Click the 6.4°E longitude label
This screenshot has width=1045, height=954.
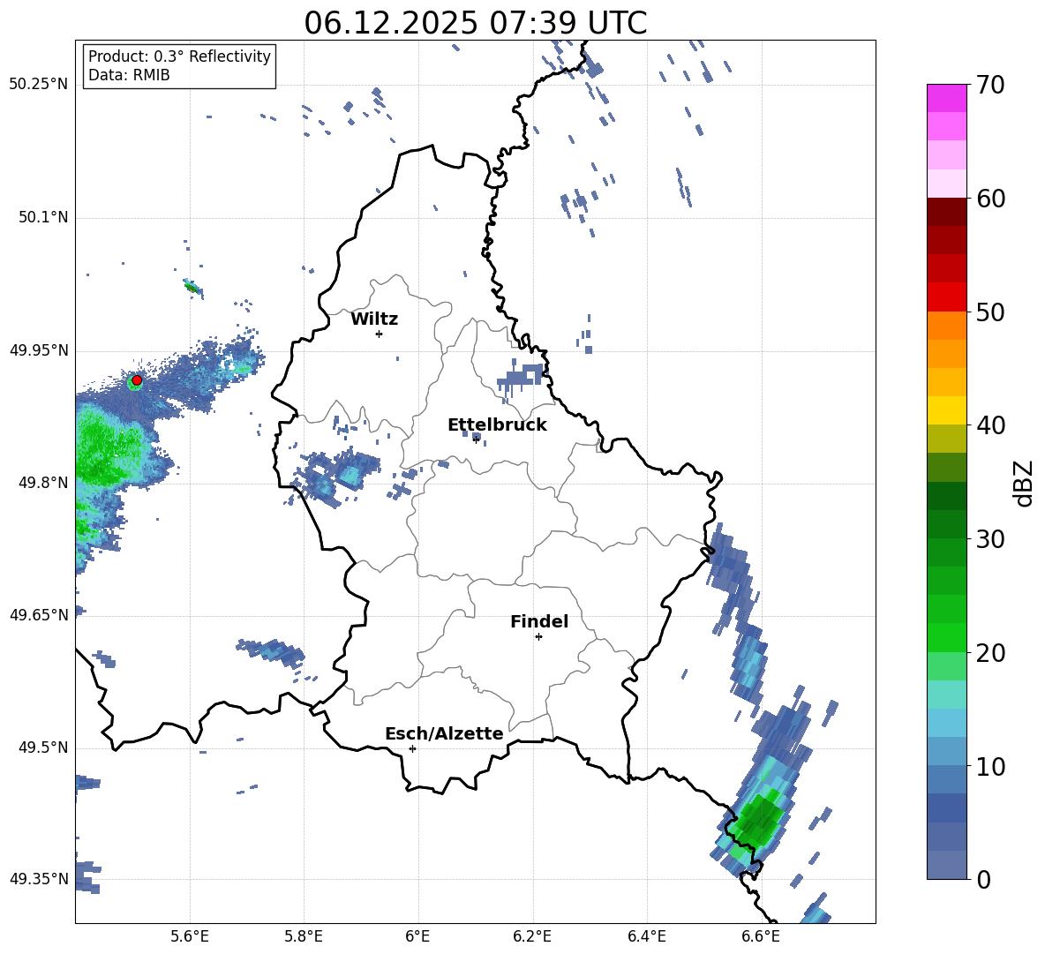click(646, 936)
